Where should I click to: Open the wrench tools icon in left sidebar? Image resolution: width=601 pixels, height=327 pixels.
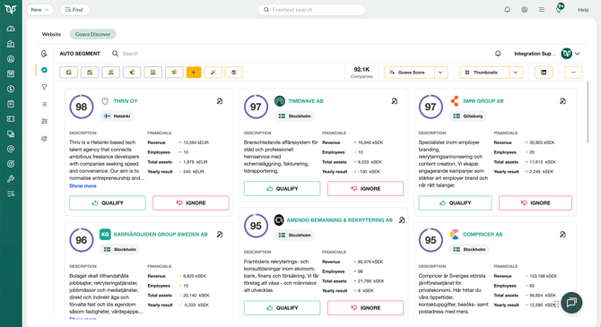point(11,179)
